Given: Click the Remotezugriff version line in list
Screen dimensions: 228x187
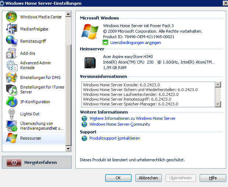Looking at the screenshot, I should tap(127, 99).
